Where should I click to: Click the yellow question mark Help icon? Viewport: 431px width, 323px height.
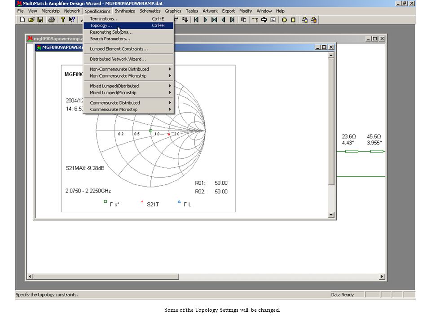pyautogui.click(x=63, y=20)
